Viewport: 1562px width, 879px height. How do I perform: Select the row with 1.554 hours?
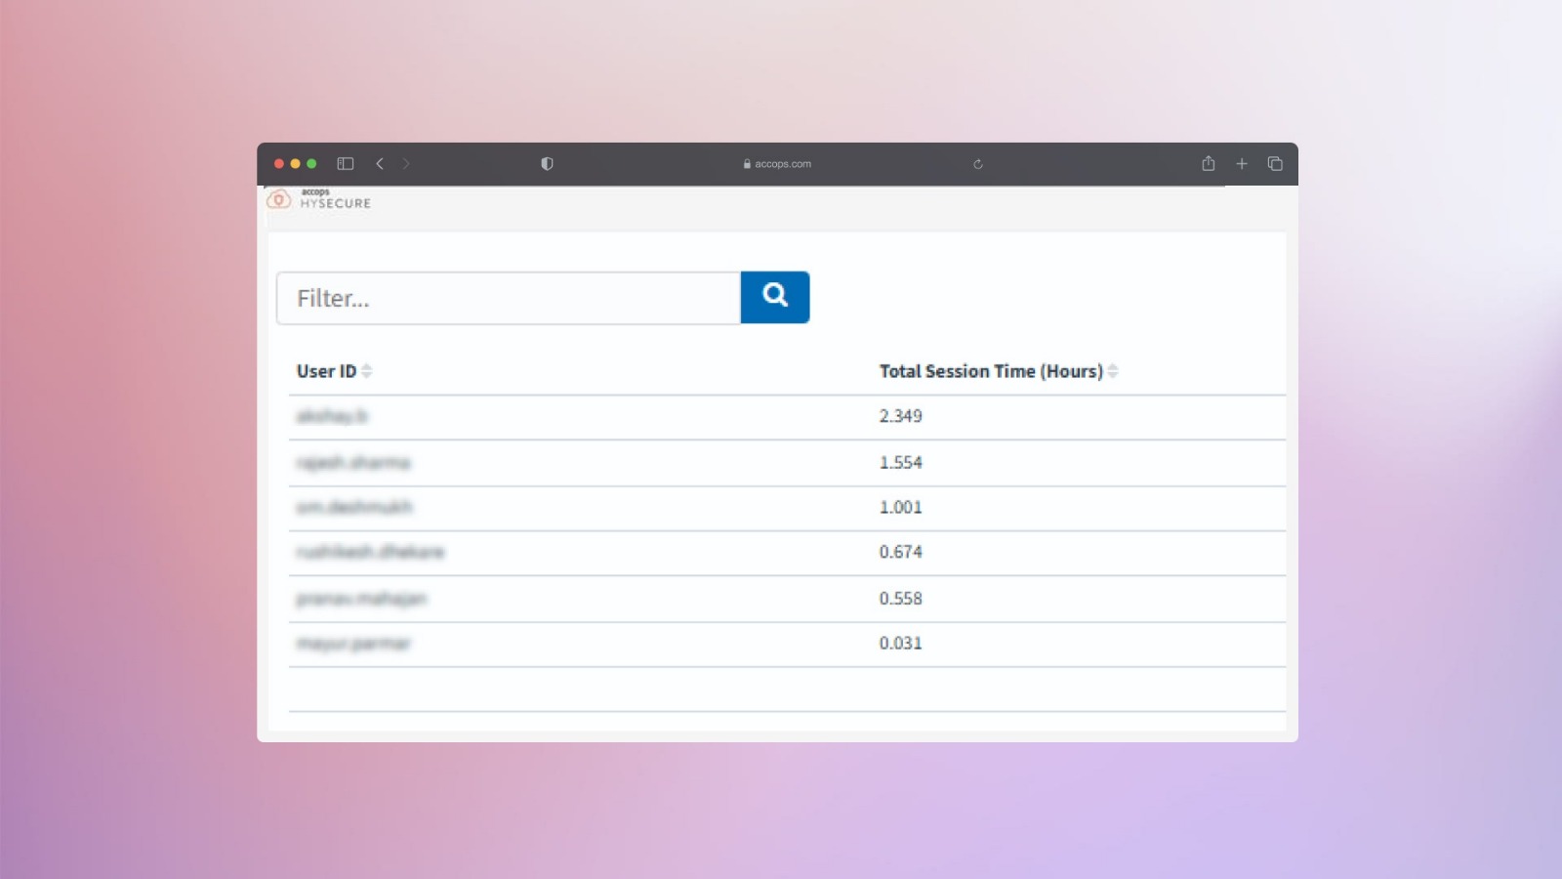point(786,463)
